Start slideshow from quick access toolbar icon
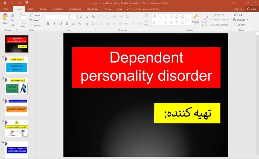Screen dimensions: 259x159 [27, 3]
